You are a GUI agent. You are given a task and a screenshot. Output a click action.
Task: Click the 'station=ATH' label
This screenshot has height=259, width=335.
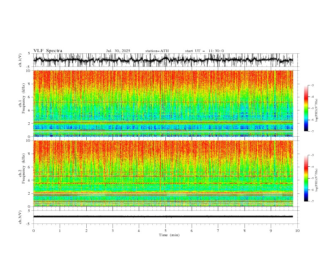point(157,51)
